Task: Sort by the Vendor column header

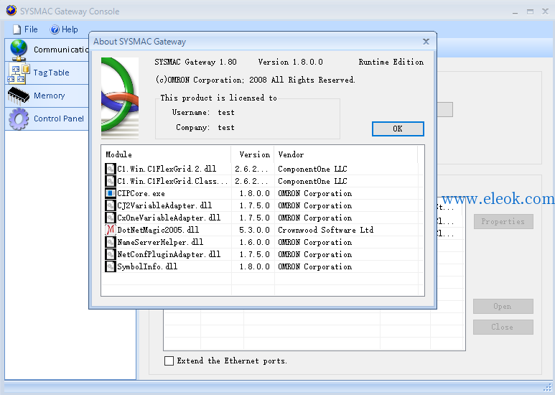Action: click(346, 154)
